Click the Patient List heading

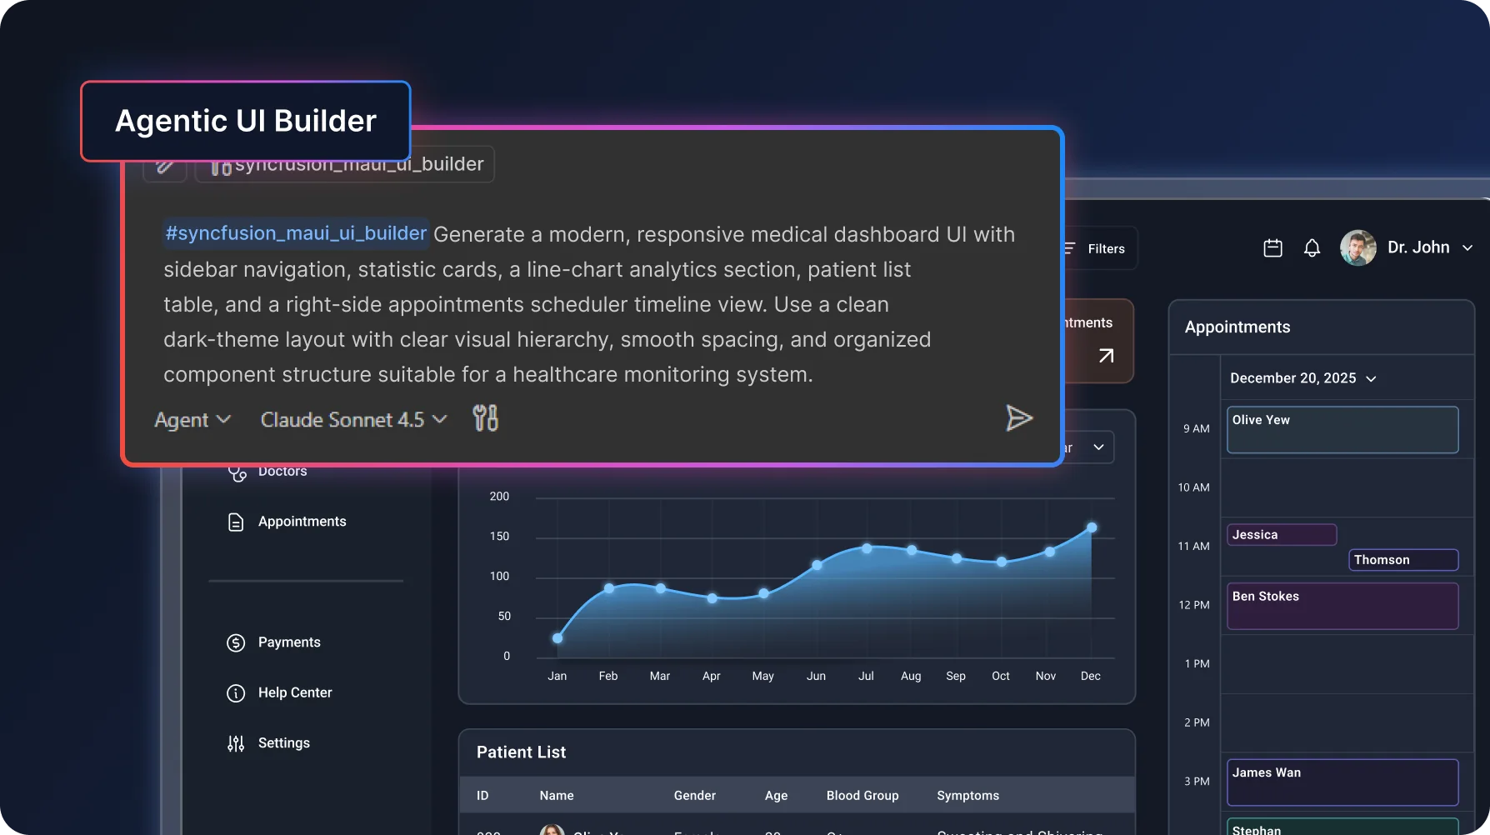[x=521, y=752]
